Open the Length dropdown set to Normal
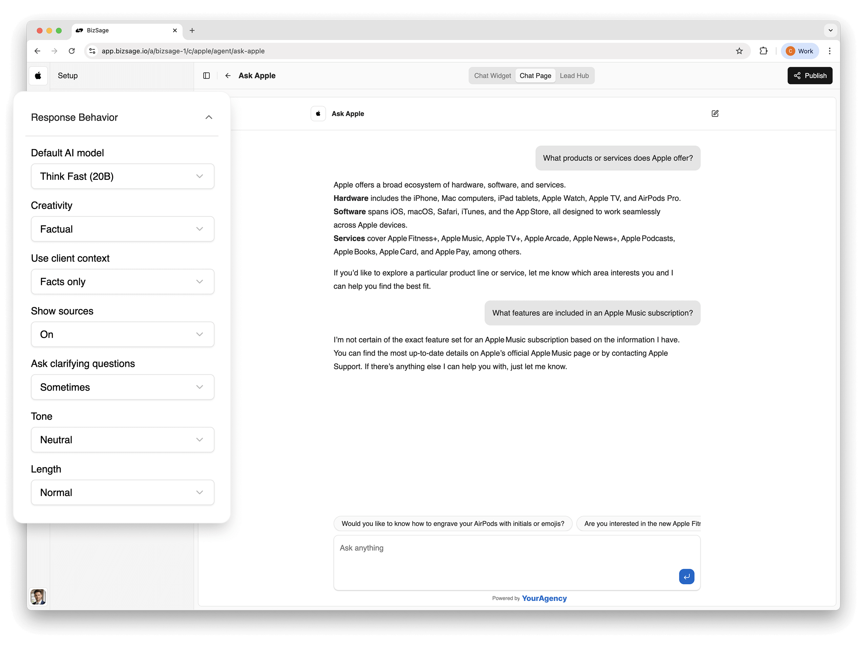 pos(122,493)
